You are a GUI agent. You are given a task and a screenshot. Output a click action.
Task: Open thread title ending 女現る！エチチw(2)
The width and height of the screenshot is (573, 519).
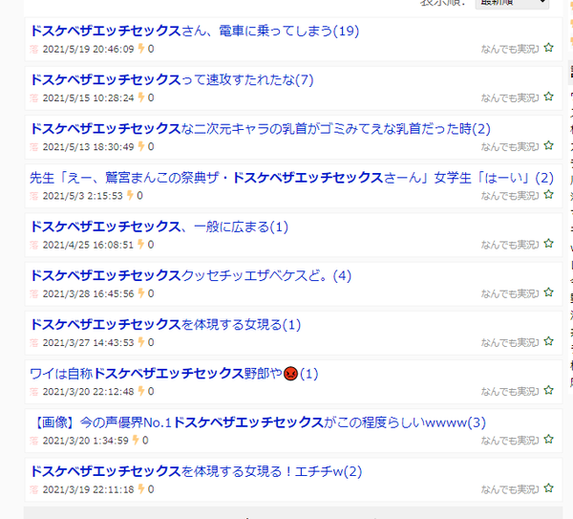click(196, 471)
